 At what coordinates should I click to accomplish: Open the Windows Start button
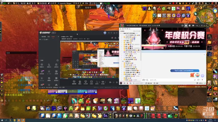click(2, 120)
